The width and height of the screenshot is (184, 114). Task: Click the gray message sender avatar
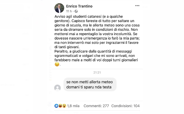(57, 88)
